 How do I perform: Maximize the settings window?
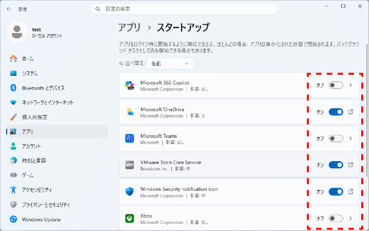343,6
